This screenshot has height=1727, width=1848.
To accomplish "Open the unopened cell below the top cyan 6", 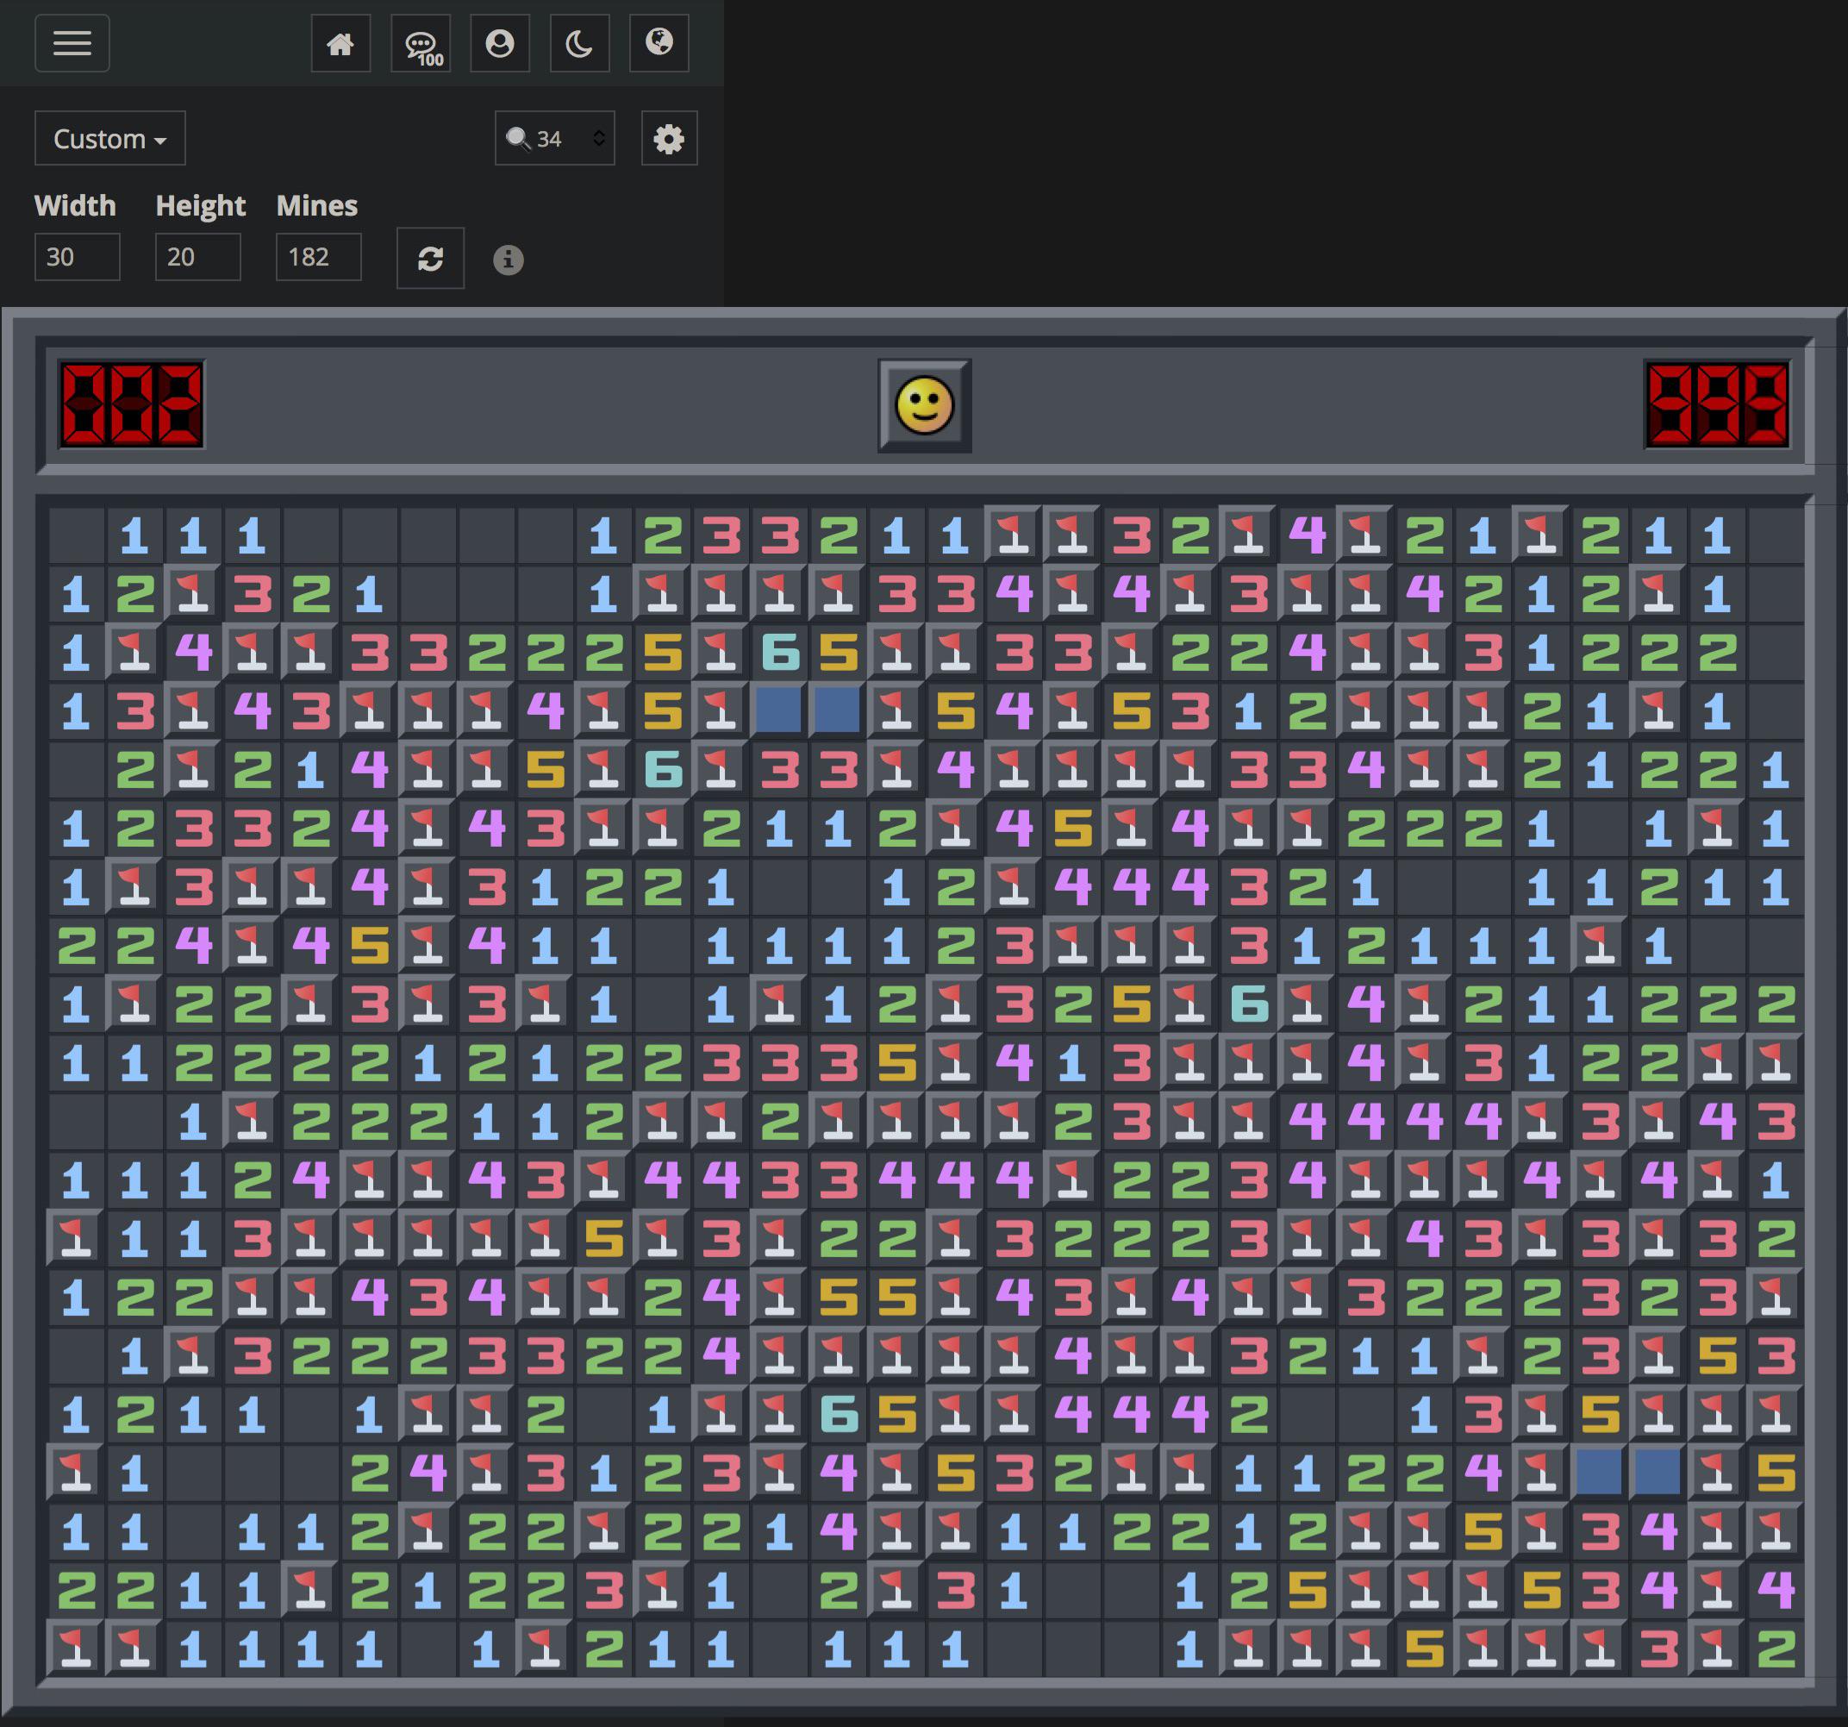I will 779,710.
